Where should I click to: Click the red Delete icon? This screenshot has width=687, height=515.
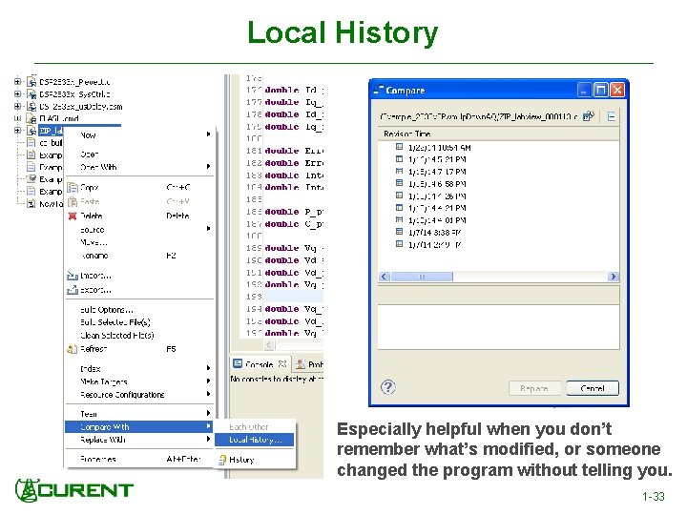point(73,216)
